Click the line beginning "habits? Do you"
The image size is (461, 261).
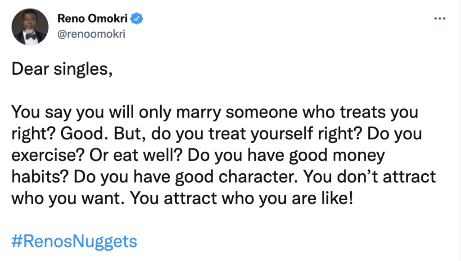coord(223,177)
